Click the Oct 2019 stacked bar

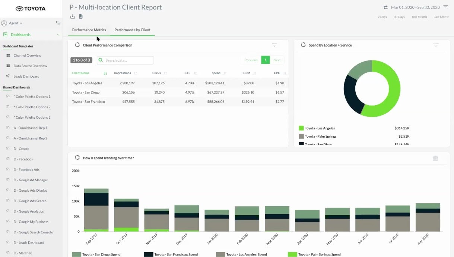[126, 215]
